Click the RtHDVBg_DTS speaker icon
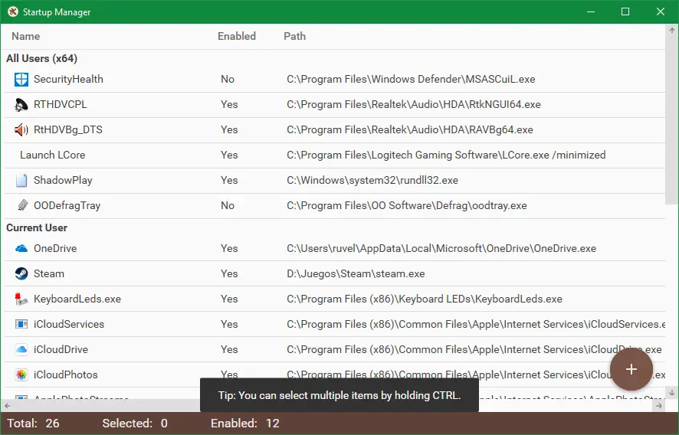Viewport: 679px width, 435px height. pyautogui.click(x=21, y=129)
